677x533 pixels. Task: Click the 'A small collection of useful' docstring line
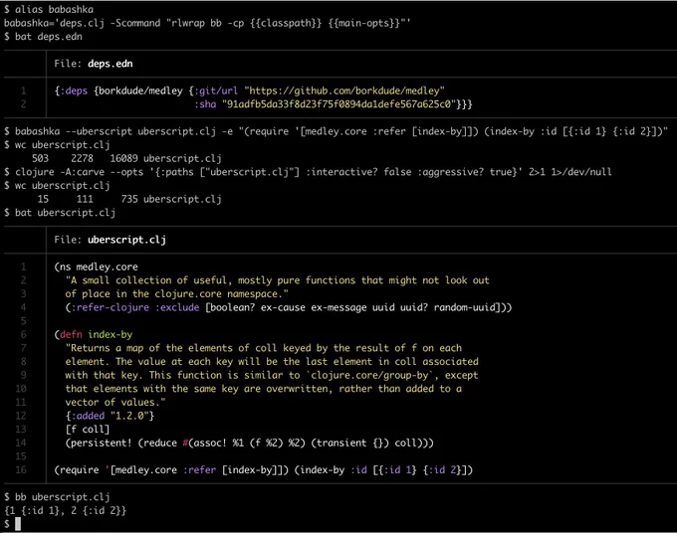[x=277, y=280]
